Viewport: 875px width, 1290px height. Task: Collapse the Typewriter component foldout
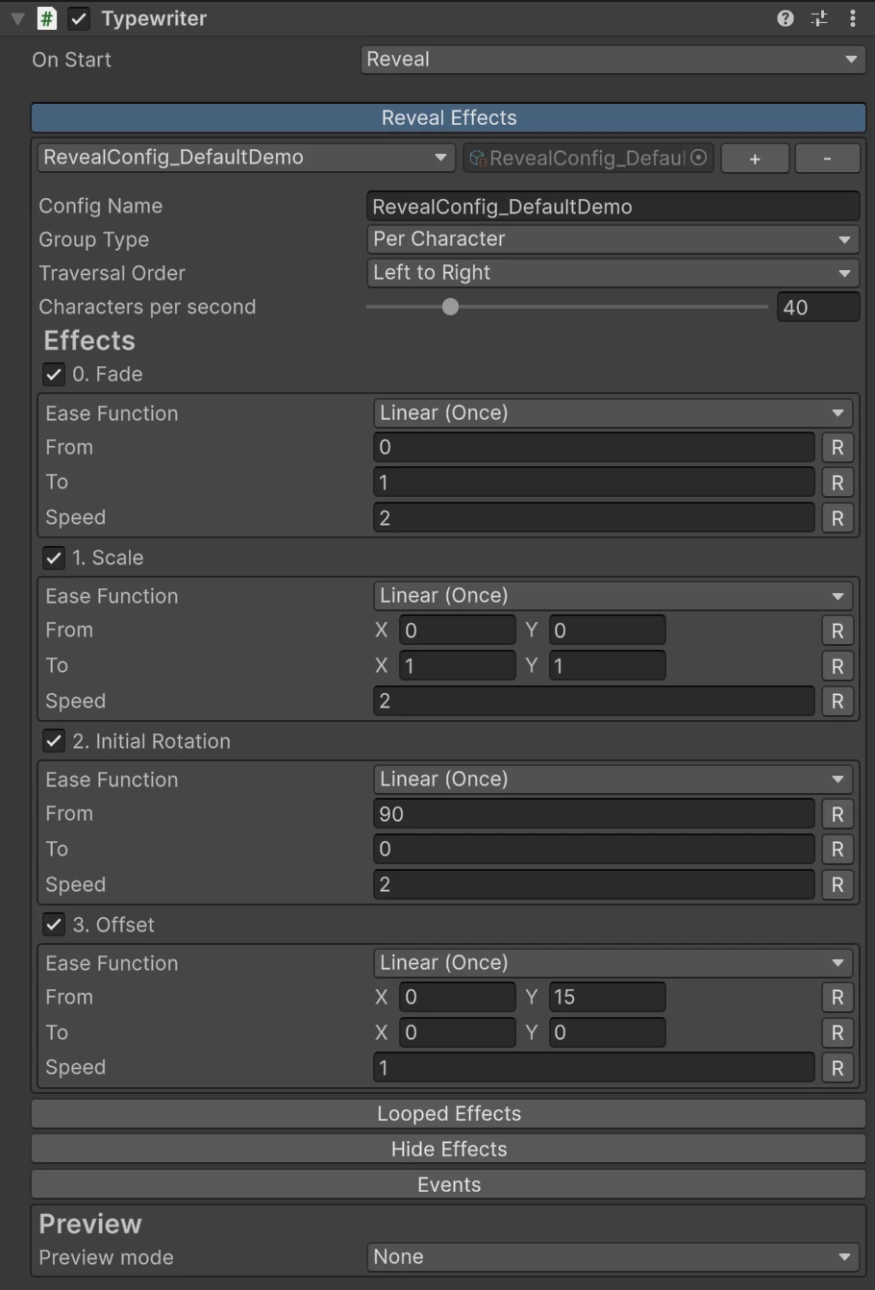tap(16, 18)
